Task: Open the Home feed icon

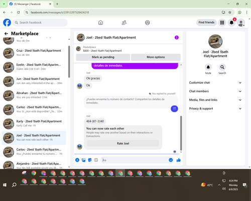Action: pyautogui.click(x=100, y=23)
